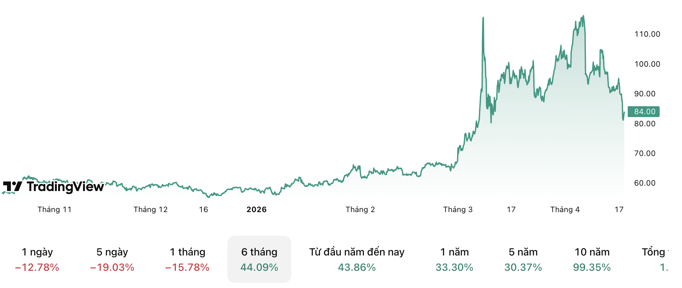Choose the 1 tháng range tab
This screenshot has height=288, width=682.
(187, 259)
